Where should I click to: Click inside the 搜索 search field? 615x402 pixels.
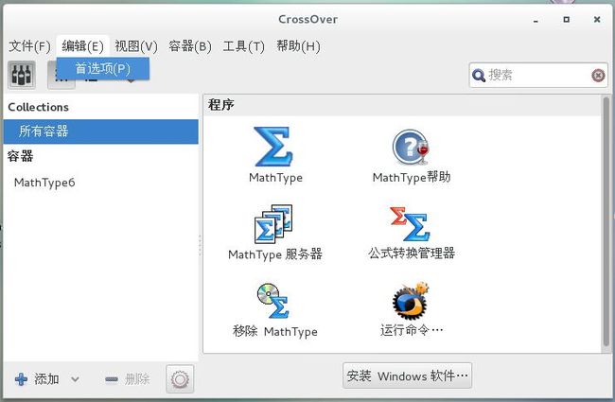click(538, 75)
